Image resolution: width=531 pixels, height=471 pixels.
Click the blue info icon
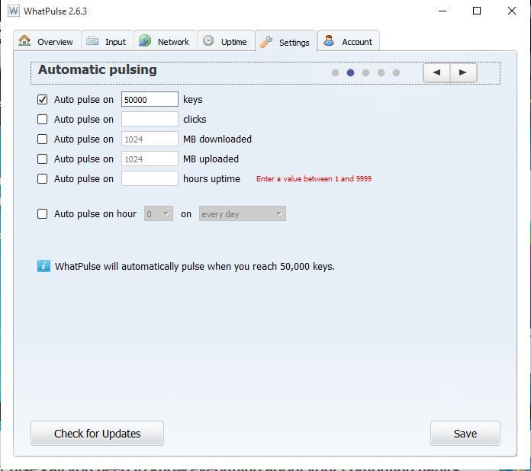coord(43,266)
